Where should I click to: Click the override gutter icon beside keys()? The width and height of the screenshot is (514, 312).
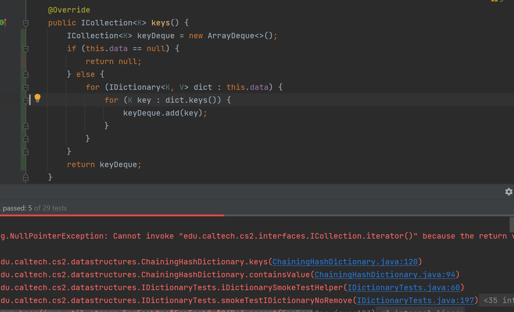(3, 23)
